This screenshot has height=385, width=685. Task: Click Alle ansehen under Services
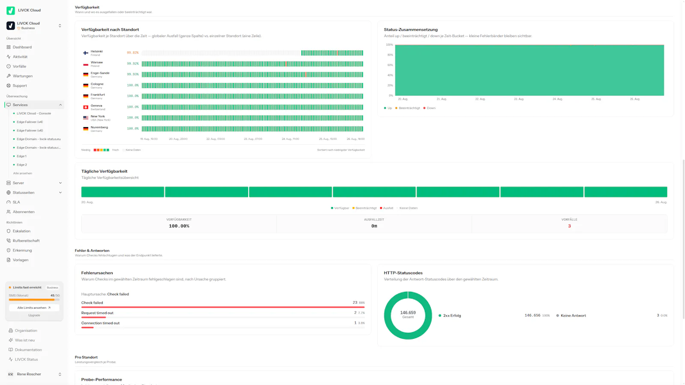(23, 173)
